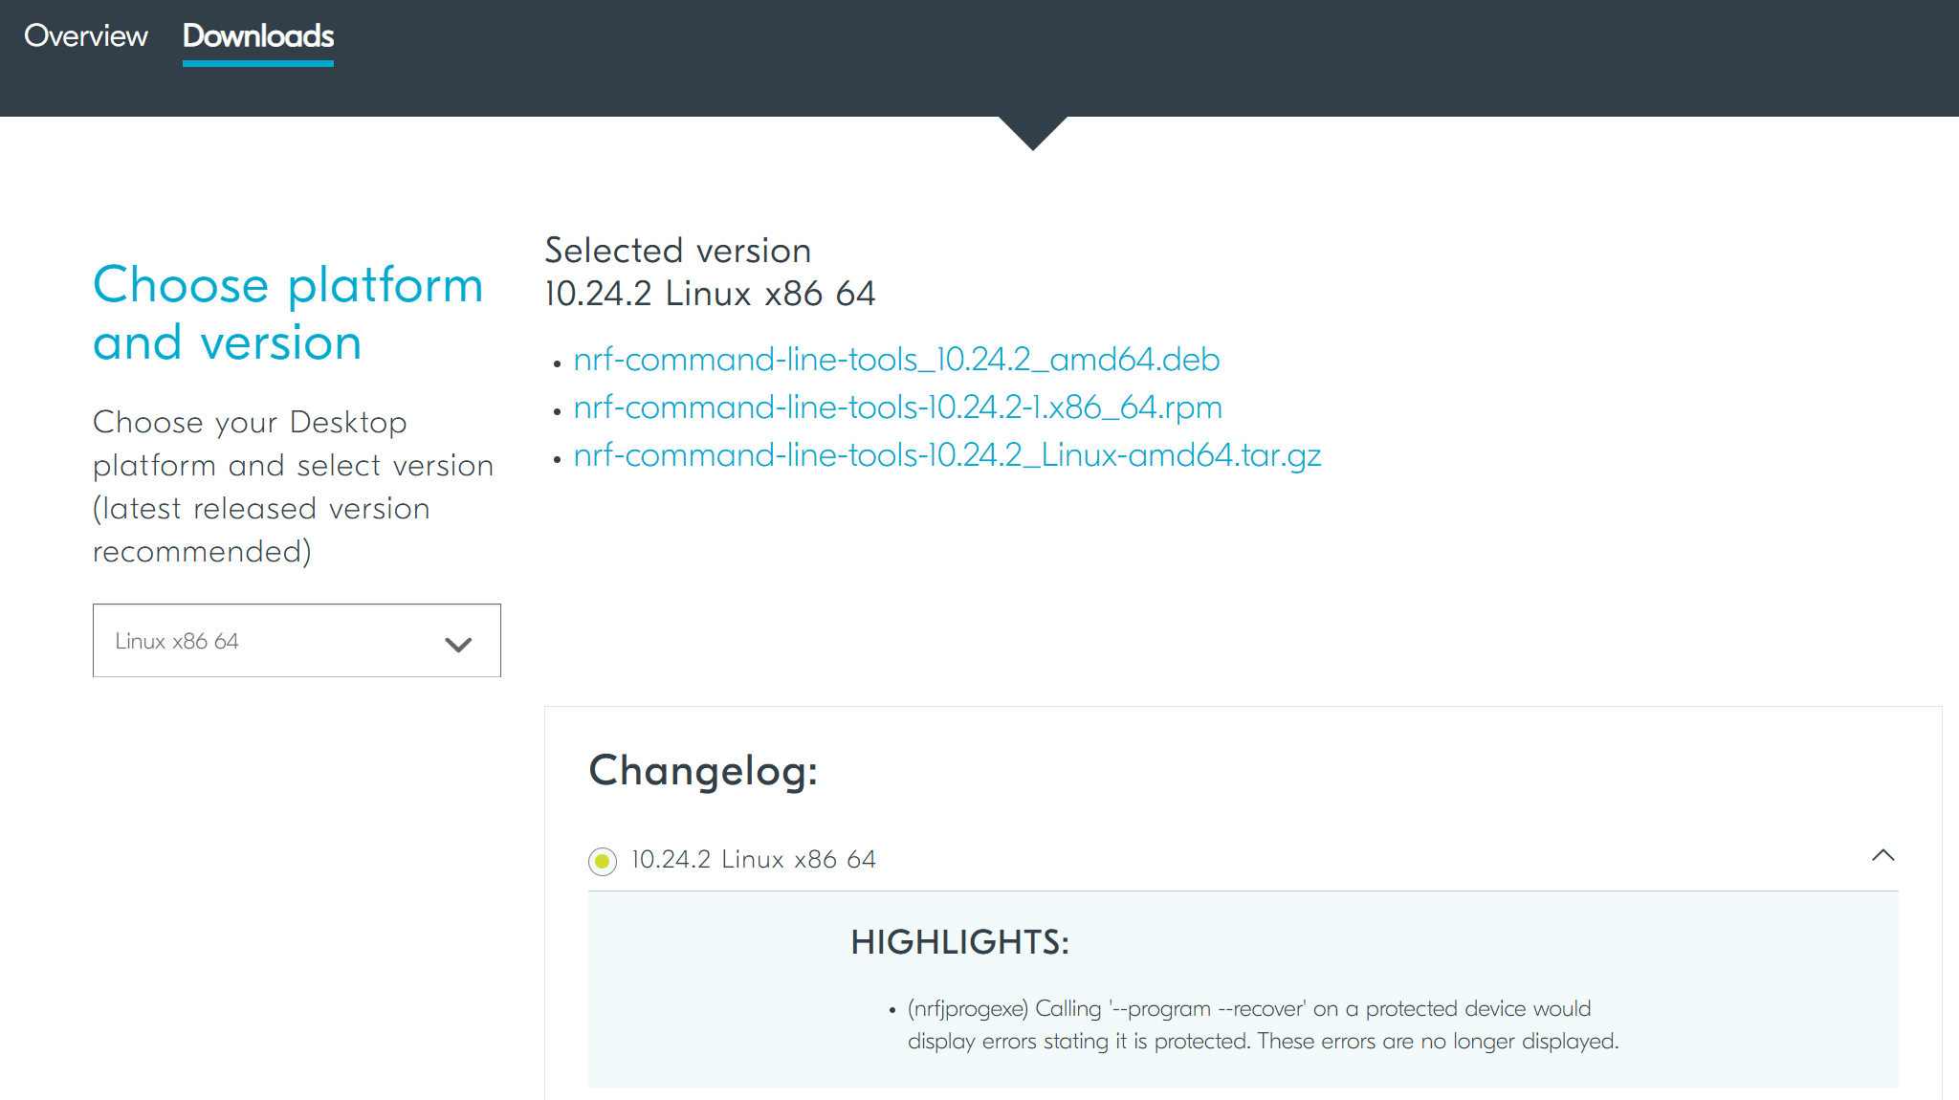Click the upward chevron icon in the changelog row
This screenshot has width=1959, height=1100.
[1882, 856]
